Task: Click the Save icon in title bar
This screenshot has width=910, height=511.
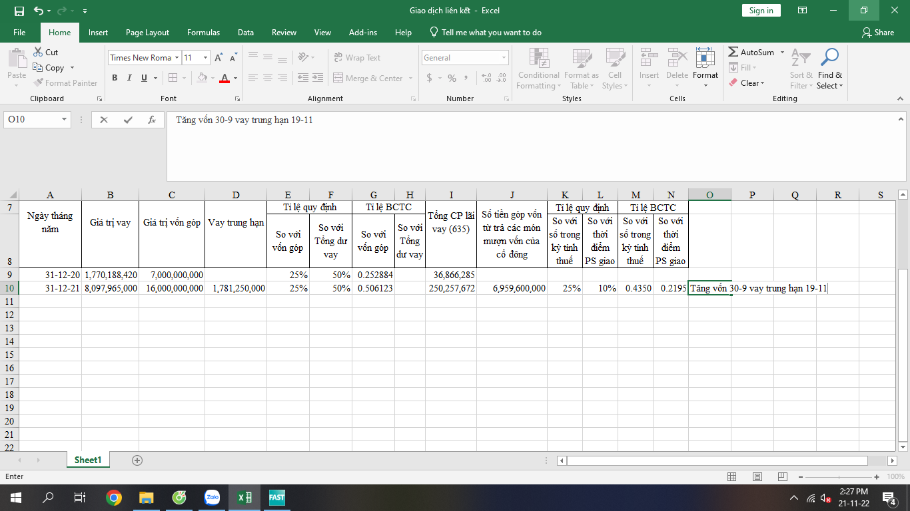Action: [19, 11]
